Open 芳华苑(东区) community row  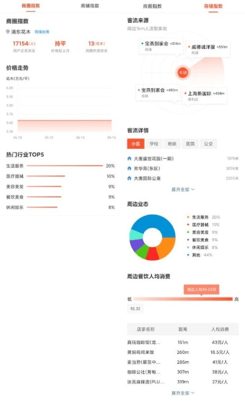tap(183, 168)
